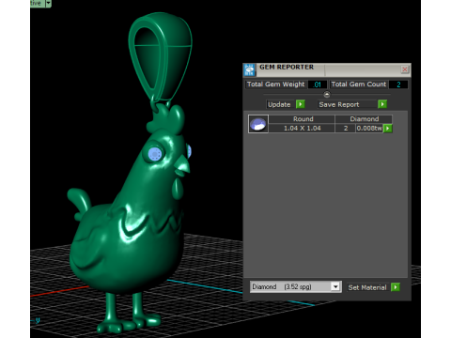Close the Gem Reporter panel
Image resolution: width=451 pixels, height=338 pixels.
[405, 69]
